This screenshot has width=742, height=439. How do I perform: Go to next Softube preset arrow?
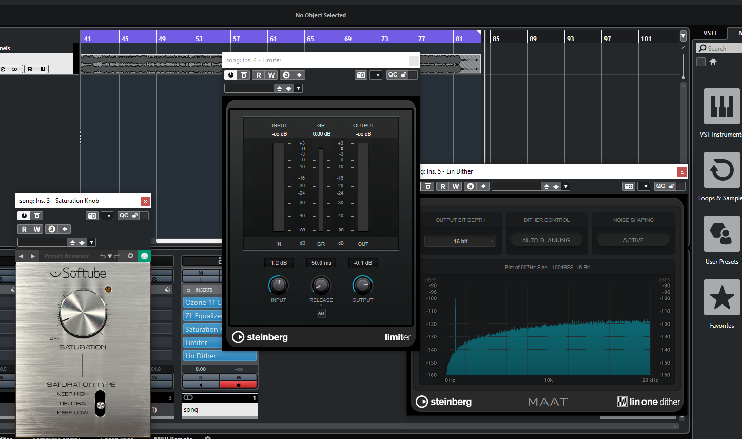click(x=33, y=256)
